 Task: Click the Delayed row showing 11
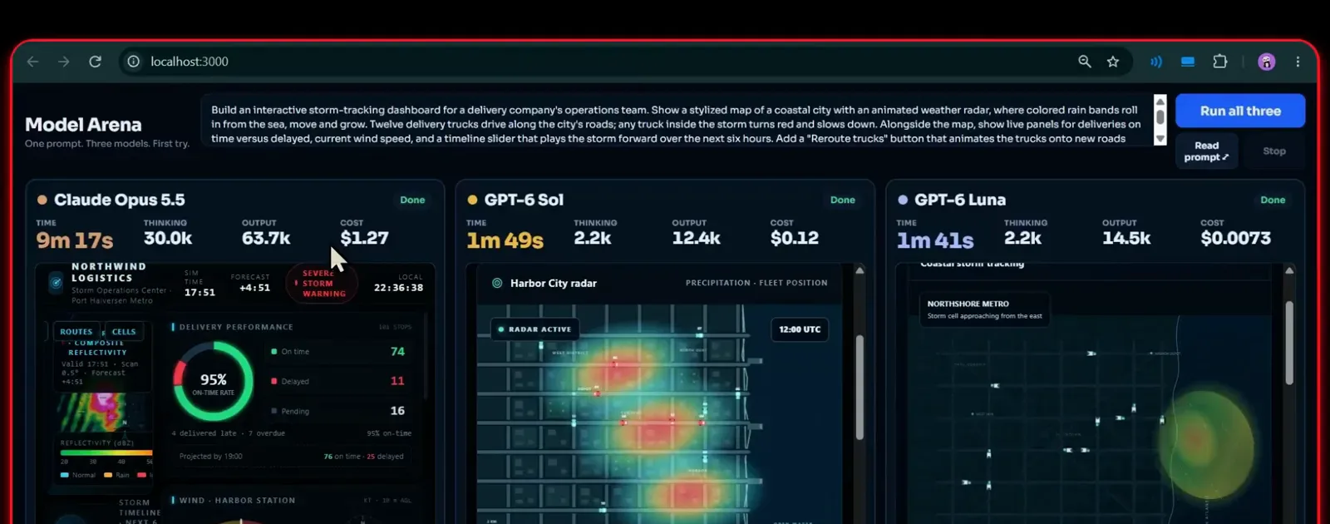(x=338, y=381)
